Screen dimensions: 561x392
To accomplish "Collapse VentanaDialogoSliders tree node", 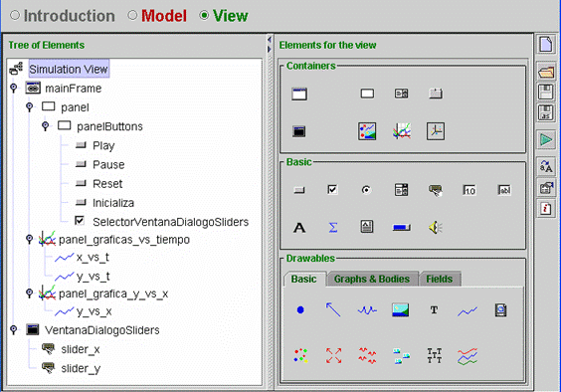I will coord(14,329).
